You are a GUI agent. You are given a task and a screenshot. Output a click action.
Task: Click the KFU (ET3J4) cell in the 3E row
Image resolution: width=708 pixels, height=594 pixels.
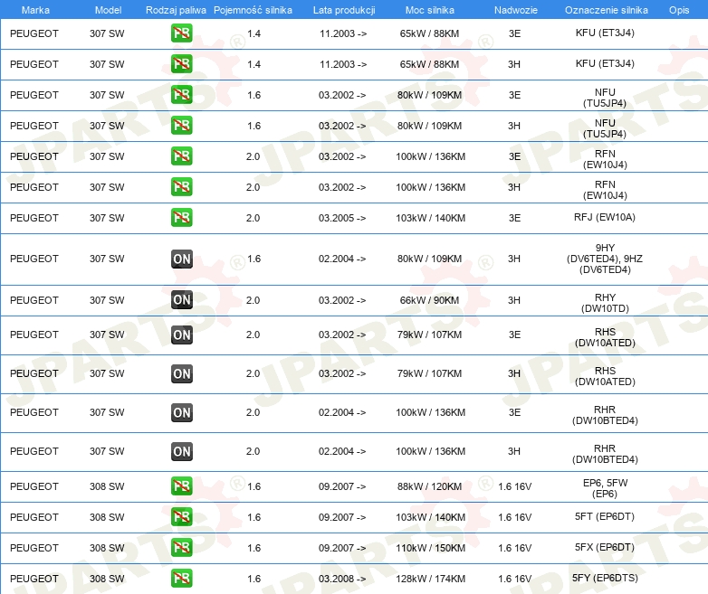tap(605, 33)
